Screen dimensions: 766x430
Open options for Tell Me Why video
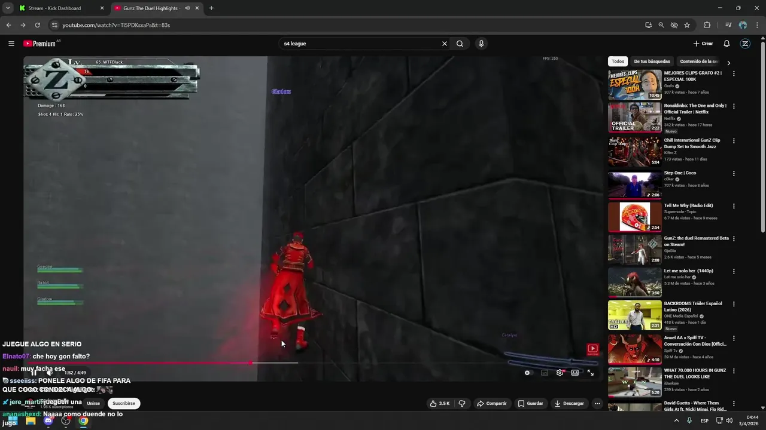point(734,206)
